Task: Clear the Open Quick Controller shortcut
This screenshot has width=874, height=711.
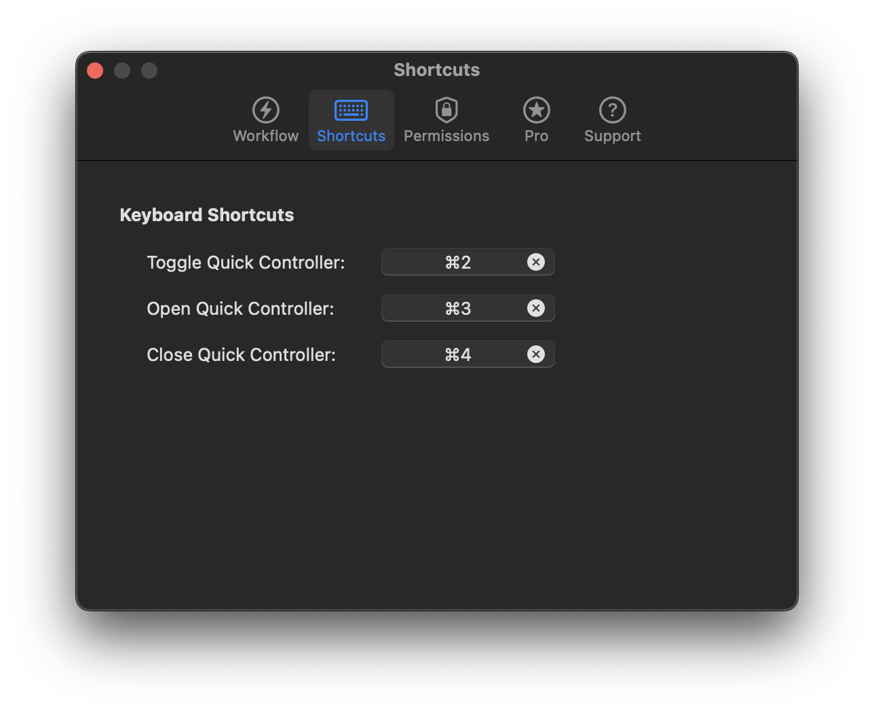Action: 535,309
